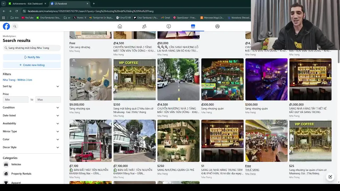Open the Free THUÊ SANG listing
Image resolution: width=340 pixels, height=191 pixels.
[266, 141]
